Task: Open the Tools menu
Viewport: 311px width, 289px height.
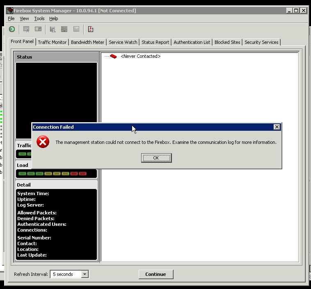Action: (x=39, y=18)
